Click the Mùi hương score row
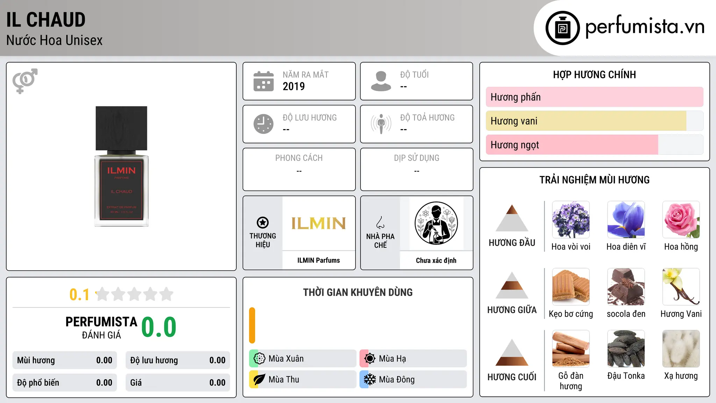Screen dimensions: 716x403 pyautogui.click(x=65, y=360)
